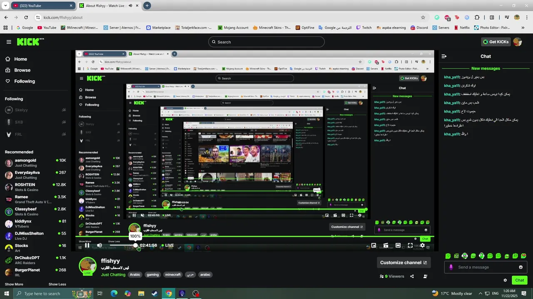Switch video player to theater mode
This screenshot has width=533, height=299.
[x=398, y=245]
